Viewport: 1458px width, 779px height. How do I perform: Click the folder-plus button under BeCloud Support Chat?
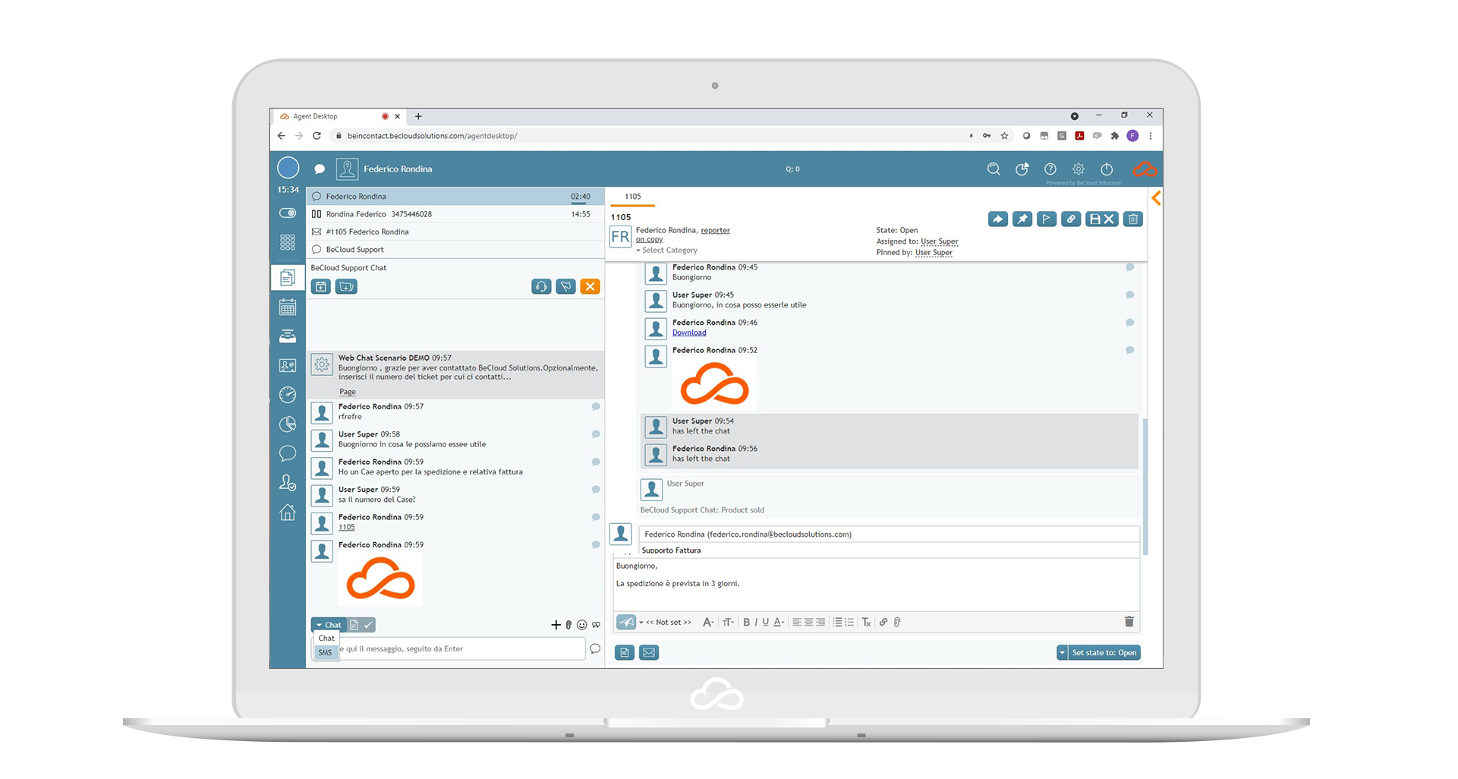(346, 286)
